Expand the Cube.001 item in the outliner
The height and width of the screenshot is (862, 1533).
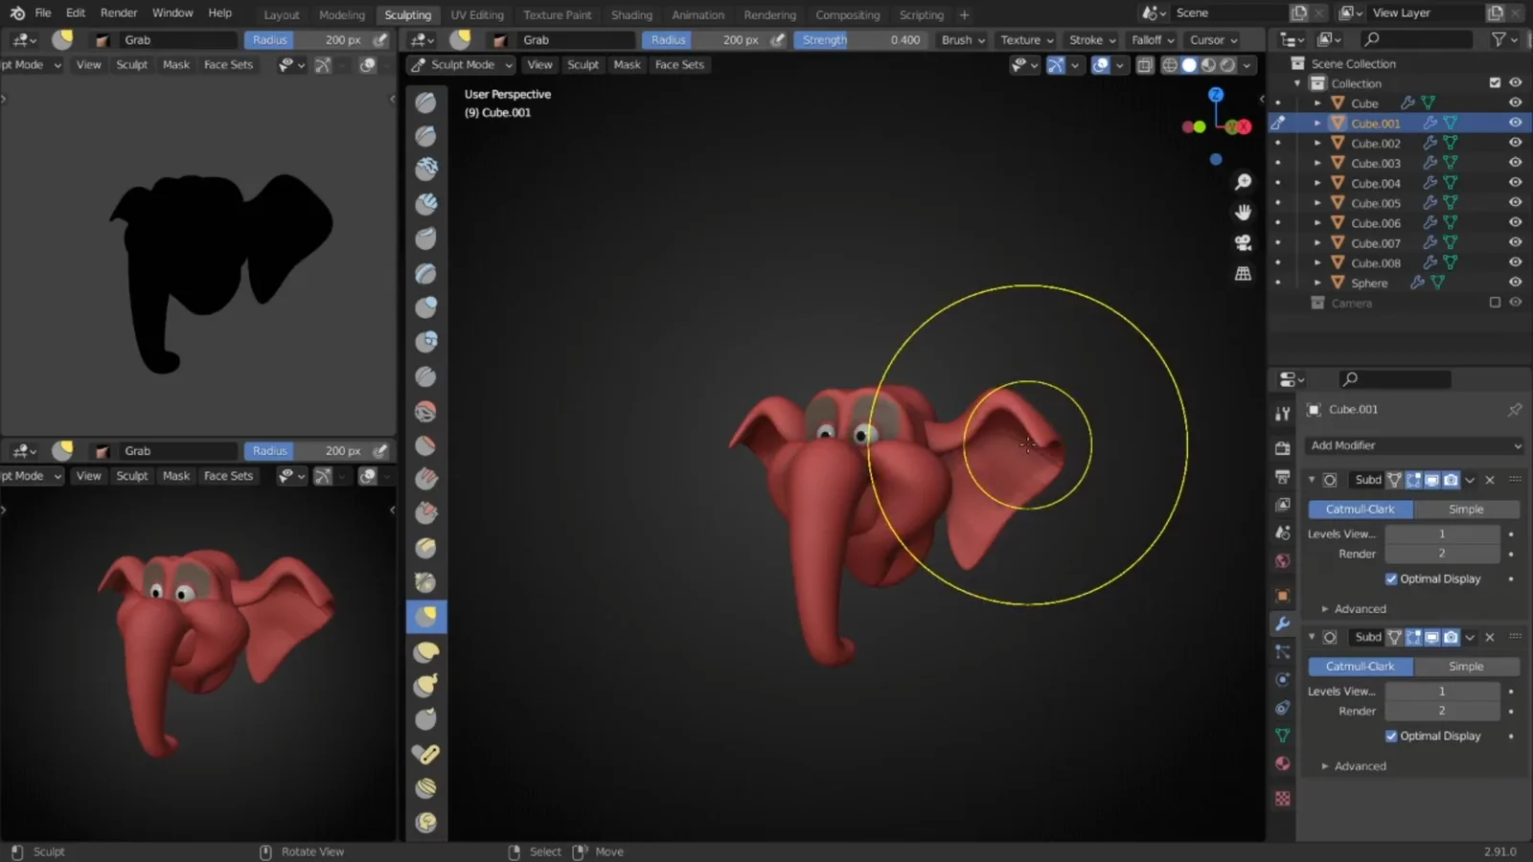click(1317, 123)
